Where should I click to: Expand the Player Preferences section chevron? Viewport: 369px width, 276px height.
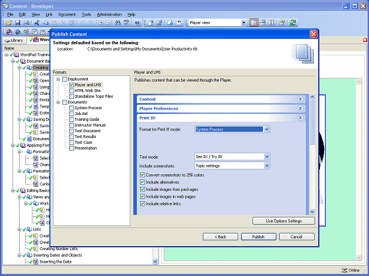300,109
